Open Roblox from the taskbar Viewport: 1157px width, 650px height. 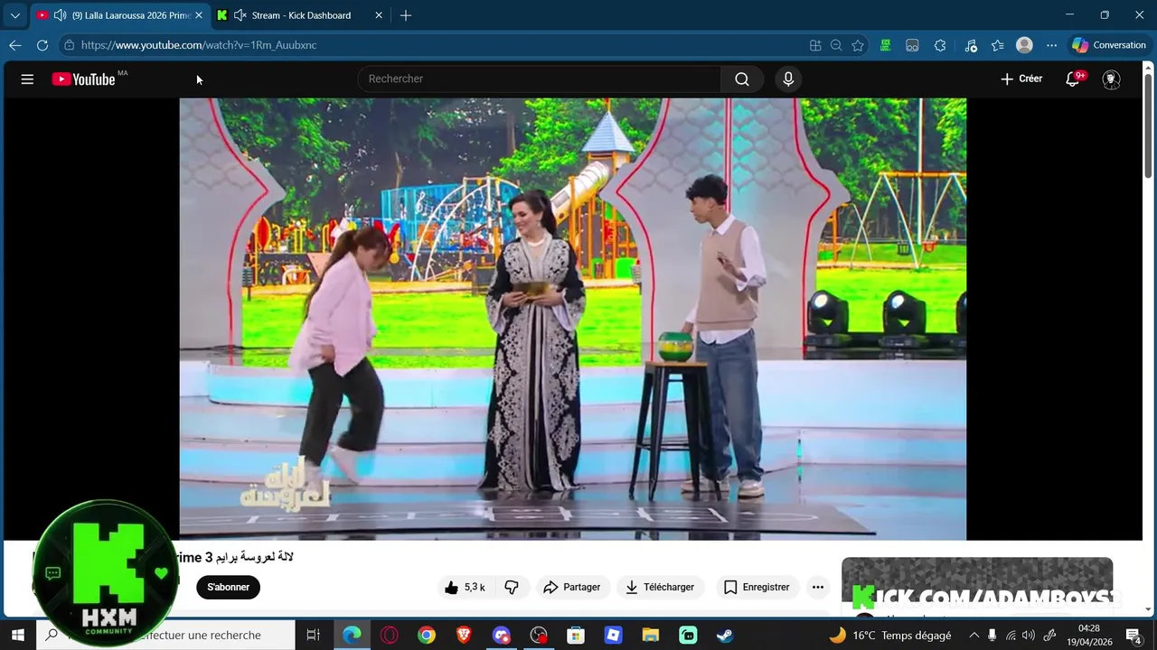pos(613,636)
